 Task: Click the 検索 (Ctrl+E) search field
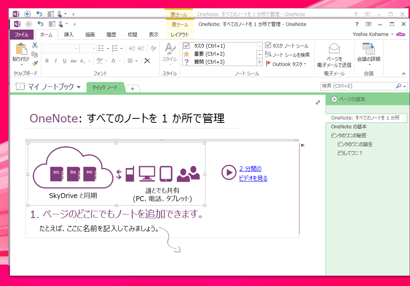pos(358,86)
